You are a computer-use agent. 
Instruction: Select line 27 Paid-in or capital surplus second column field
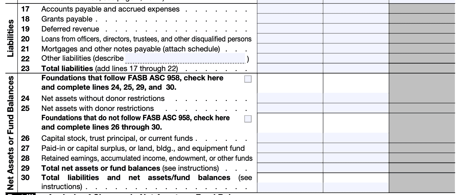point(356,148)
